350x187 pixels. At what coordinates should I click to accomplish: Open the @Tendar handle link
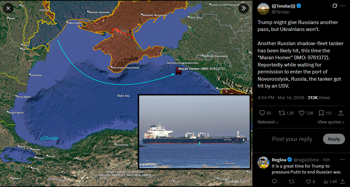281,12
